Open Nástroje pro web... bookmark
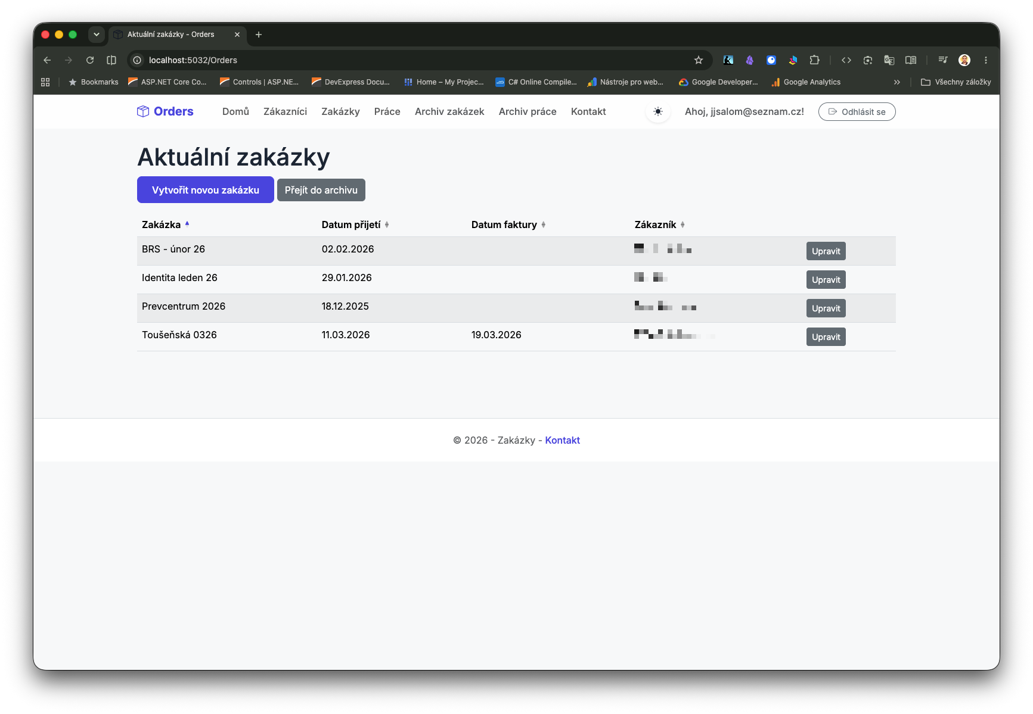The image size is (1033, 714). tap(626, 82)
